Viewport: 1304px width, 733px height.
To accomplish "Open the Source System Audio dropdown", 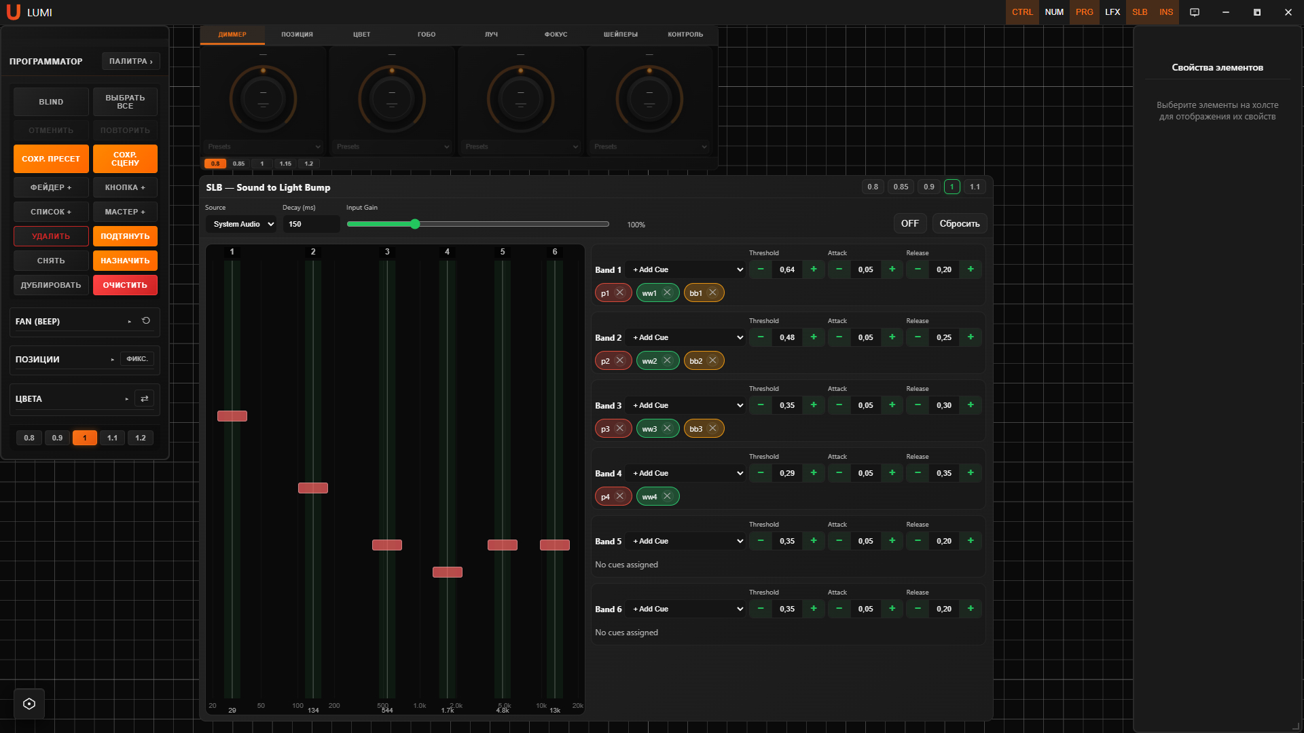I will click(x=241, y=224).
